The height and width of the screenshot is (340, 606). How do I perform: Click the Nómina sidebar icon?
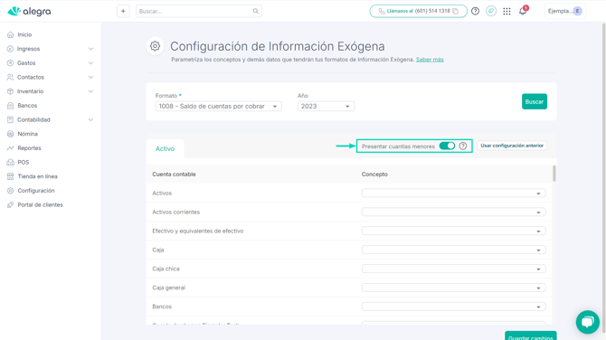click(x=11, y=134)
